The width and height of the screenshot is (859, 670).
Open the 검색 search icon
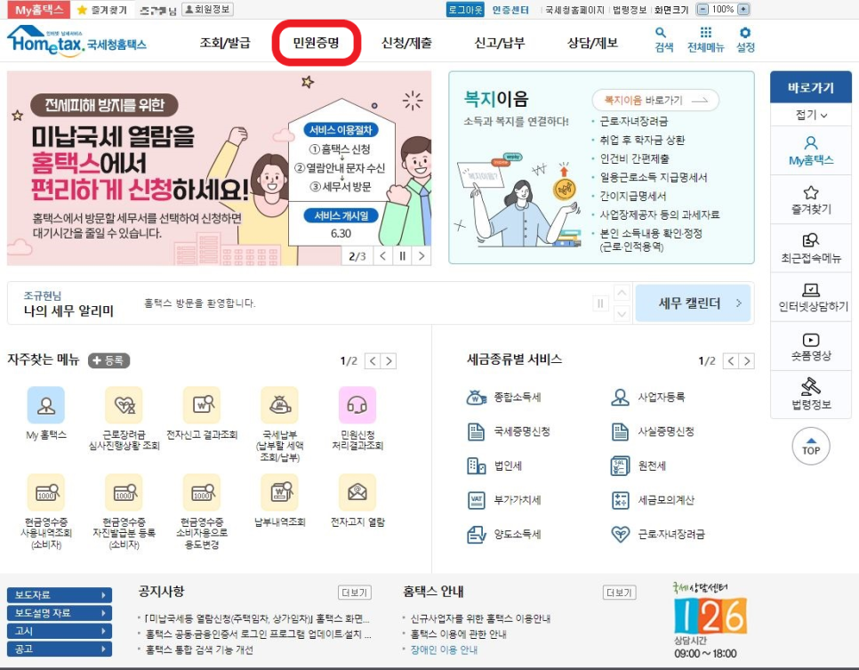click(x=663, y=40)
